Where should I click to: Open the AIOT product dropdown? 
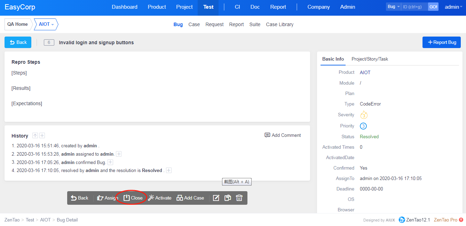coord(46,24)
